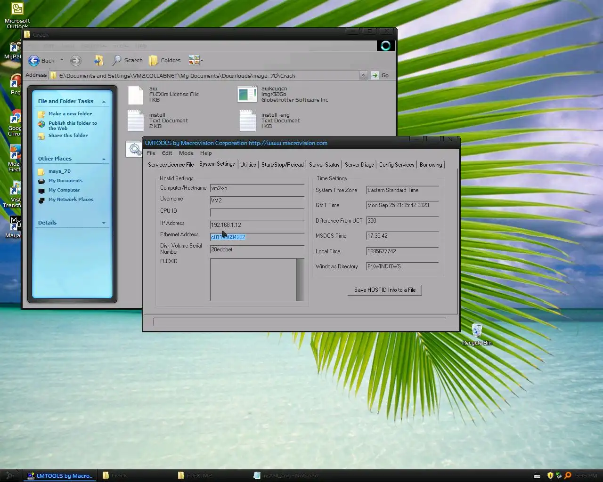Click the Forward arrow icon in Explorer toolbar

click(75, 60)
